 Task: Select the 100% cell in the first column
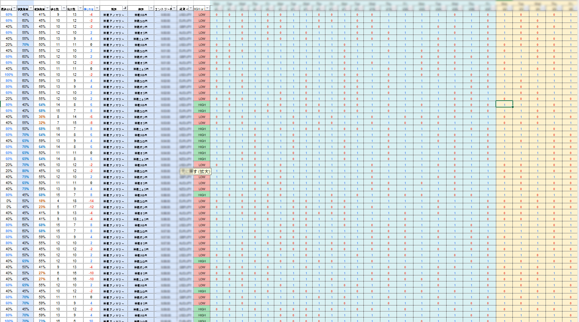coord(9,75)
